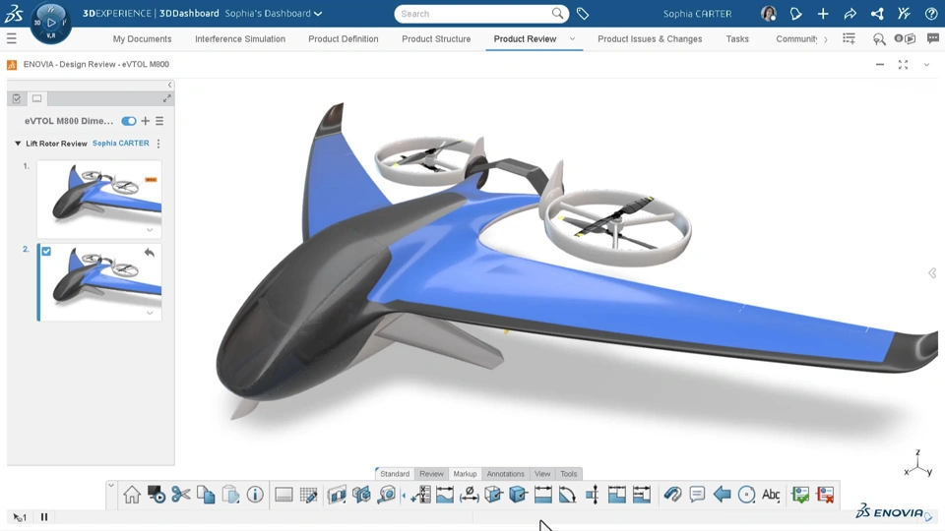The image size is (945, 531).
Task: Switch to Interference Simulation tab
Action: point(240,39)
